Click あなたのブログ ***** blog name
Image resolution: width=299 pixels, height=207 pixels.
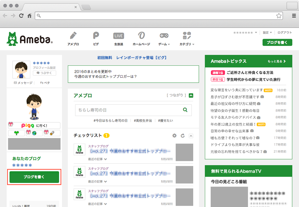[22, 165]
